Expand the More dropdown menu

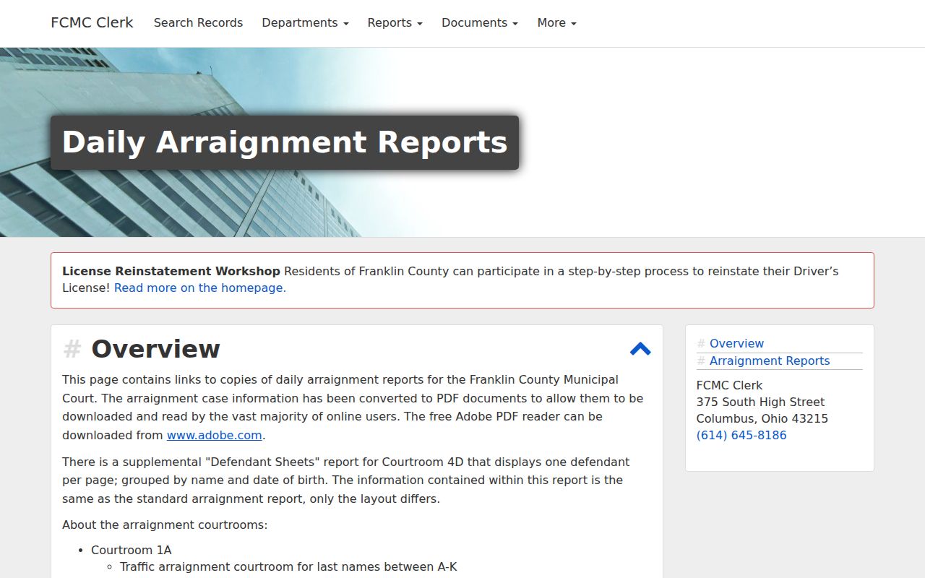click(556, 23)
